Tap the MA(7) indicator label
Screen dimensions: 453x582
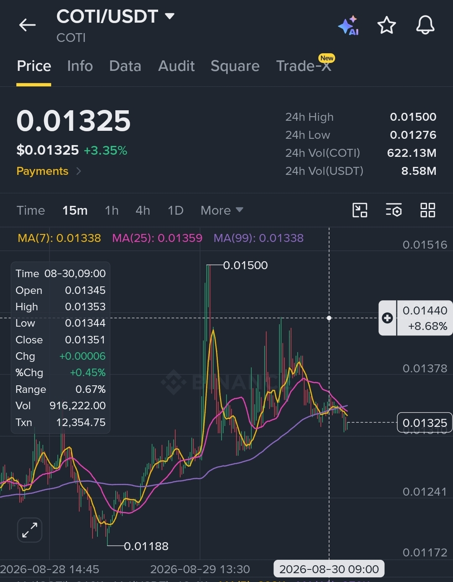59,238
